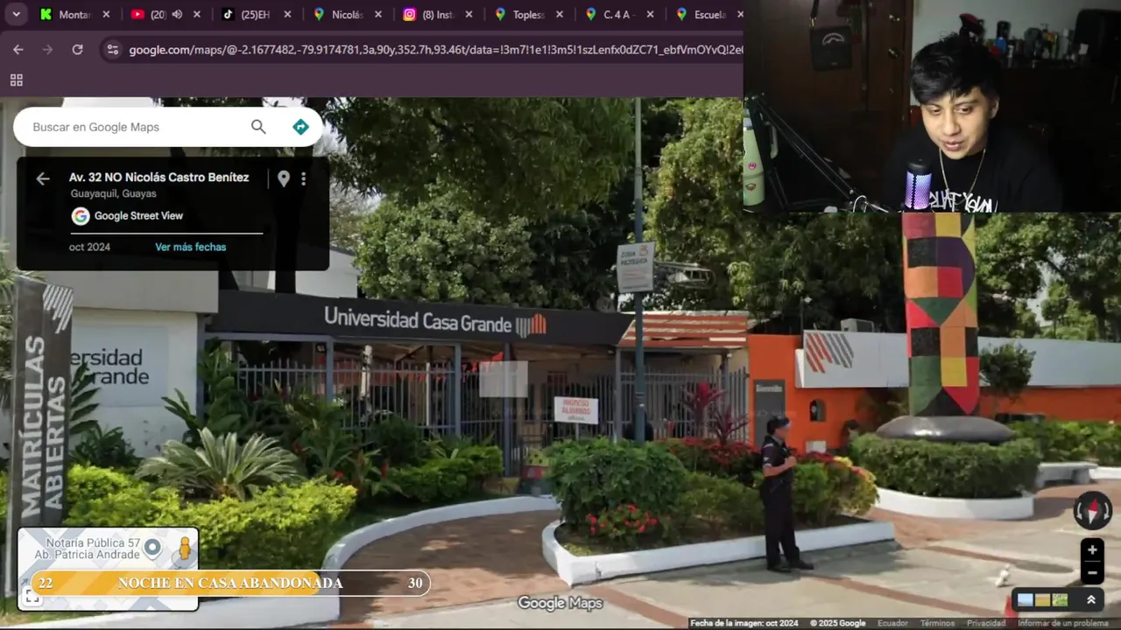Switch to the TikTok '(25)EH' tab
The image size is (1121, 630).
click(255, 14)
